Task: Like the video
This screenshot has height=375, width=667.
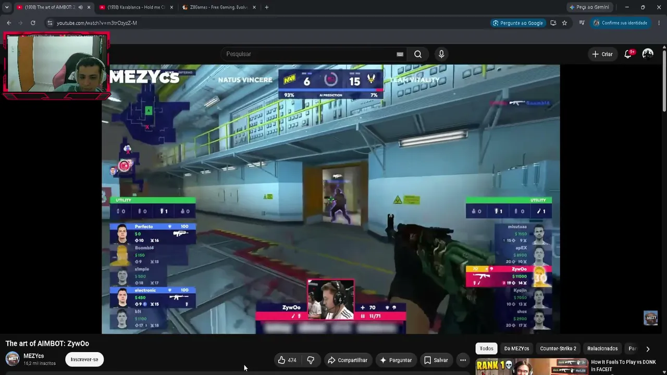Action: [287, 360]
